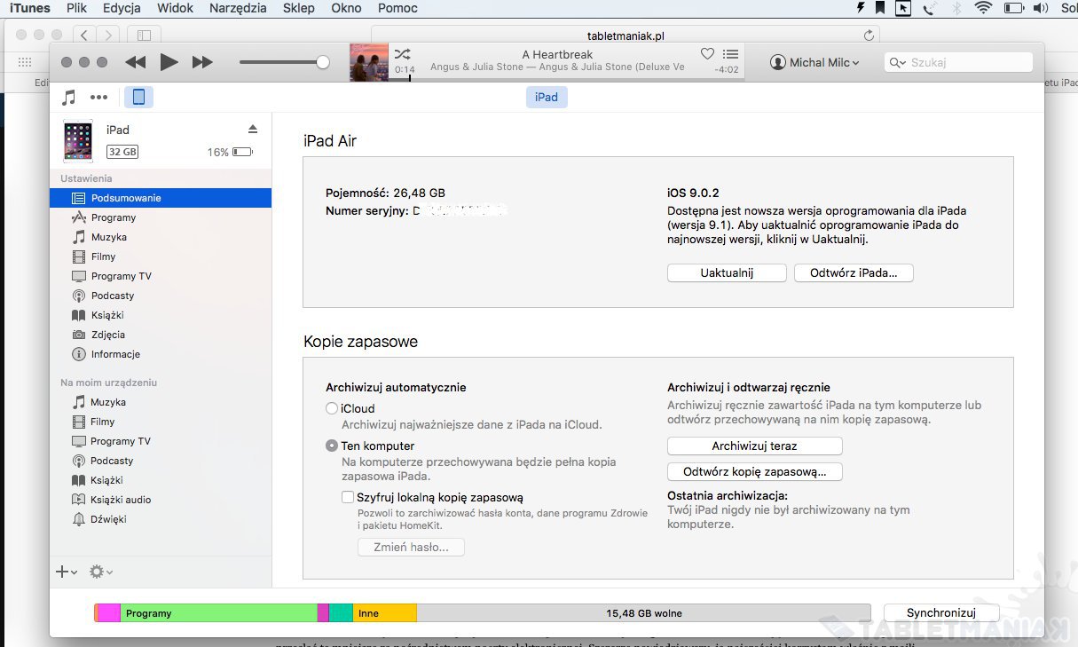The image size is (1078, 647).
Task: Eject the iPad using the eject icon
Action: (x=253, y=130)
